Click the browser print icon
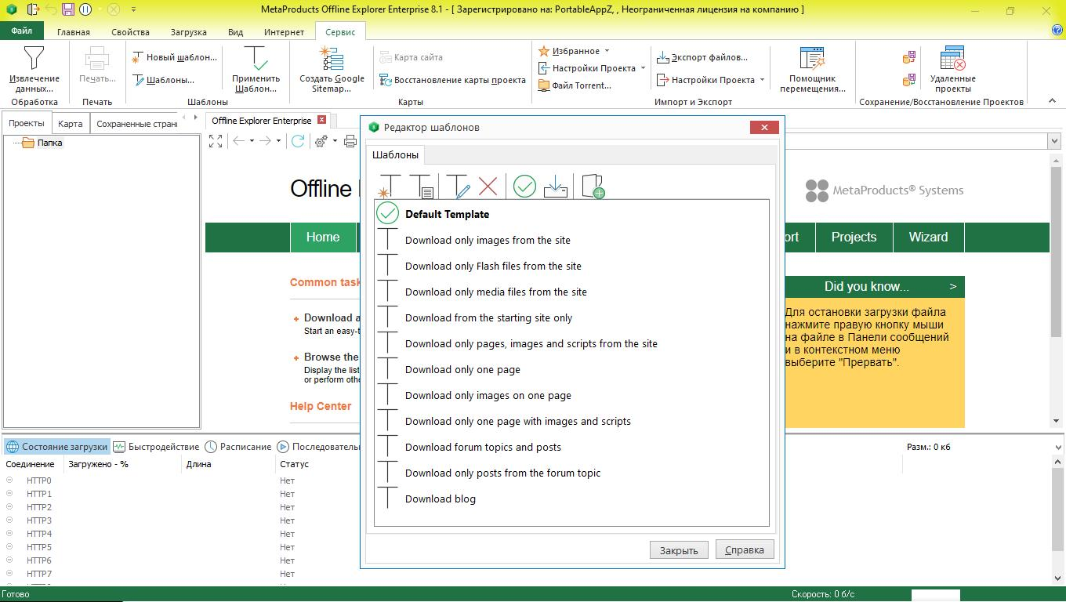This screenshot has height=602, width=1066. pyautogui.click(x=351, y=141)
